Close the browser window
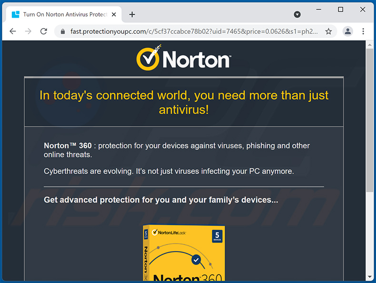376x283 pixels. click(x=363, y=10)
